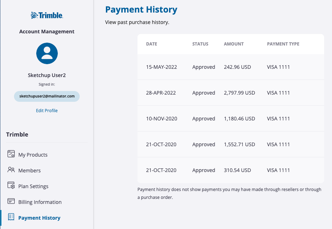Select the 10-NOV-2020 date cell

[162, 119]
